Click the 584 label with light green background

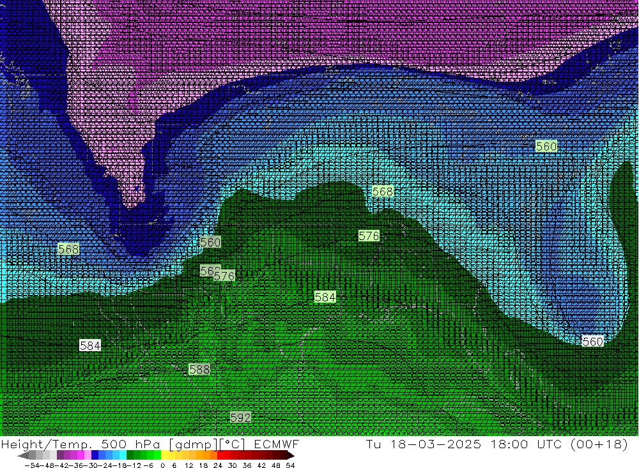[x=325, y=297]
